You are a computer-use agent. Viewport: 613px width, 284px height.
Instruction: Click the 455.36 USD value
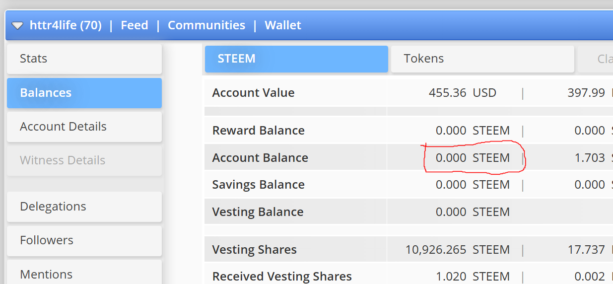463,93
